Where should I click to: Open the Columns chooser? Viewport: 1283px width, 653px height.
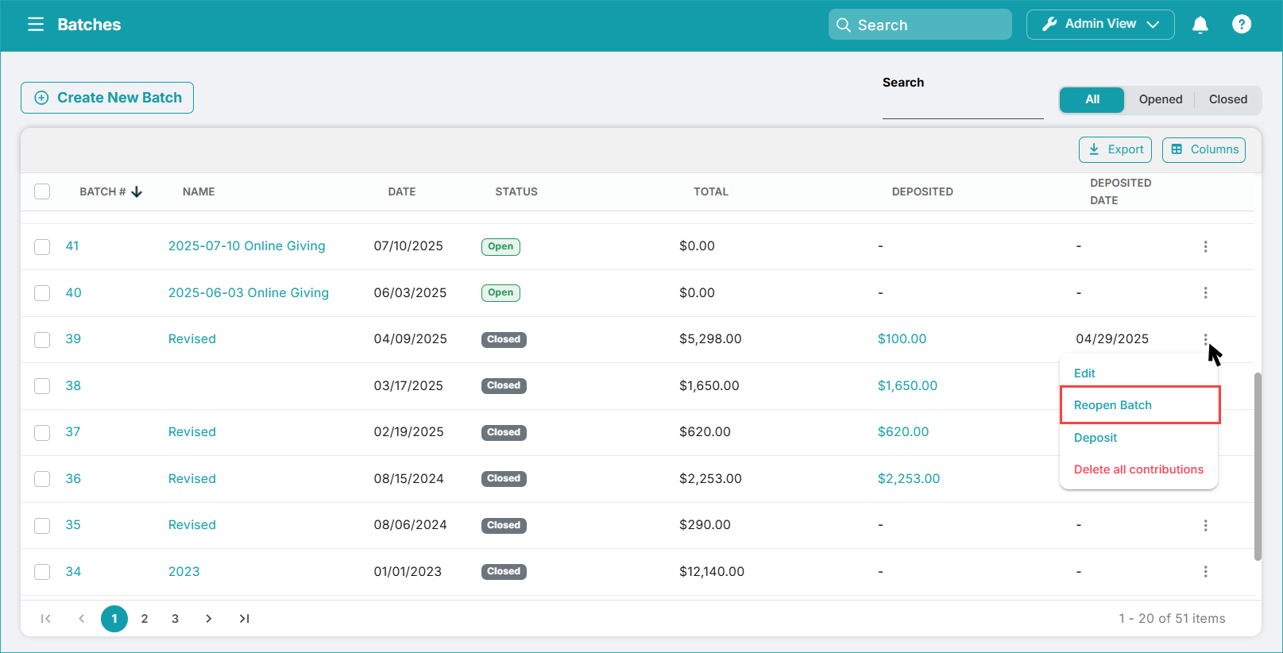tap(1204, 149)
